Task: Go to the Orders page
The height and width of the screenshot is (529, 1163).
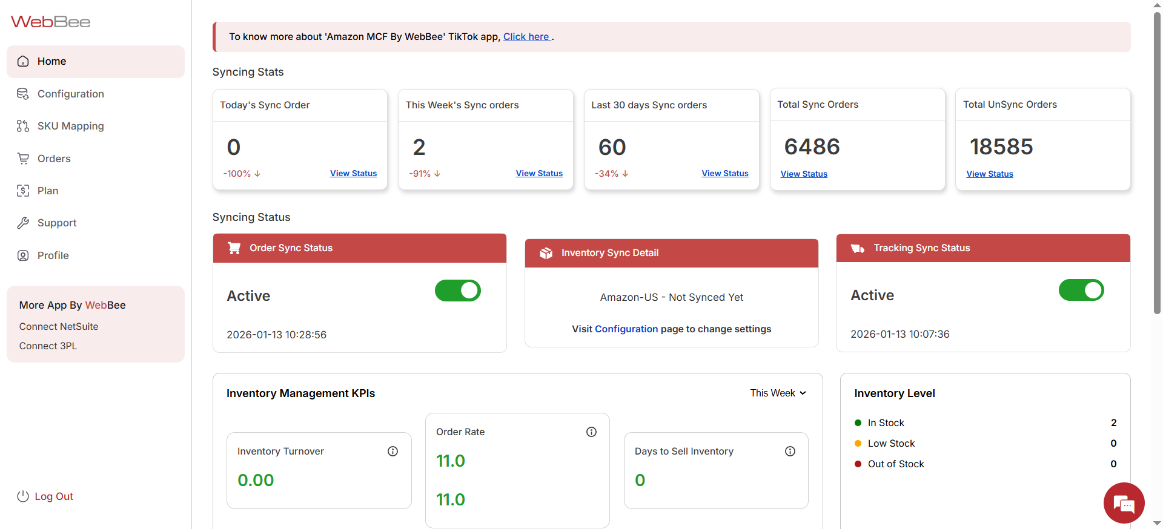Action: pos(54,159)
